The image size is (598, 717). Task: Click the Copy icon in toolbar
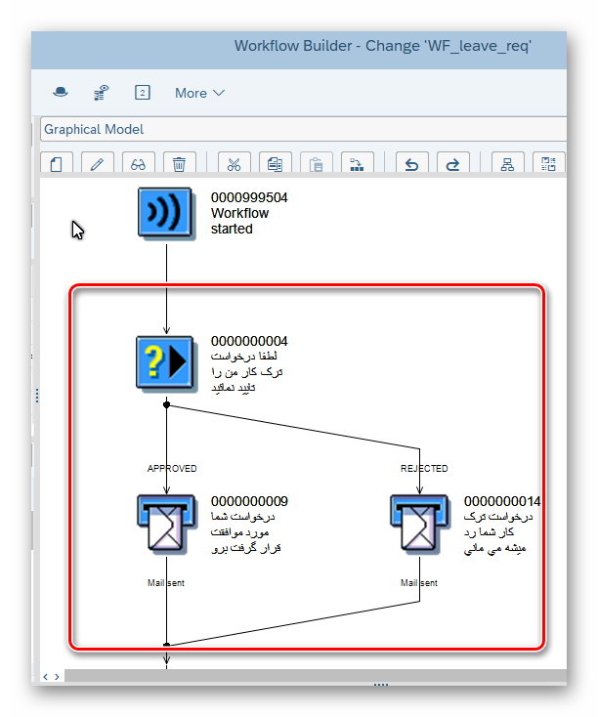tap(275, 164)
